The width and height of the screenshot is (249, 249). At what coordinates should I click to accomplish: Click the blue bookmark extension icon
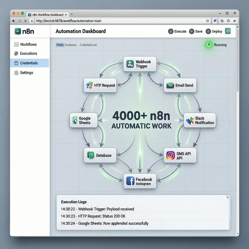[215, 21]
